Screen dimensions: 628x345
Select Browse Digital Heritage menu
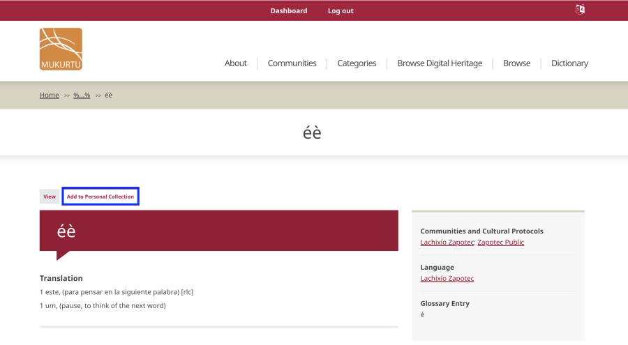pyautogui.click(x=440, y=63)
